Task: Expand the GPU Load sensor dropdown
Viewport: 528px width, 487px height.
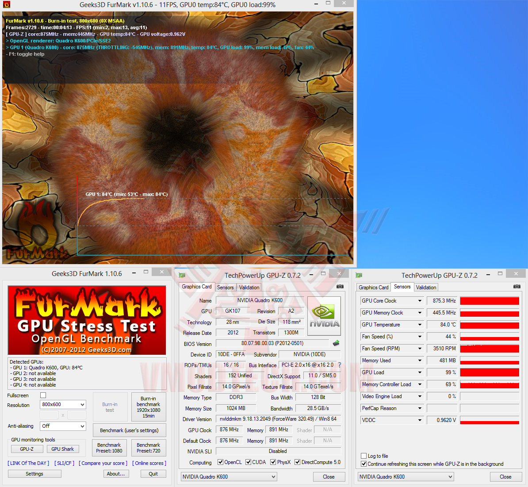Action: pyautogui.click(x=420, y=372)
